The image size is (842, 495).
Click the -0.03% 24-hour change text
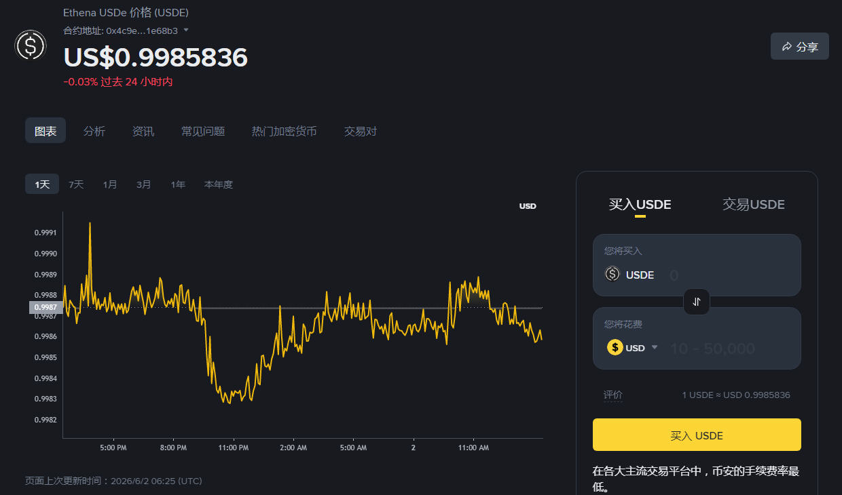118,81
